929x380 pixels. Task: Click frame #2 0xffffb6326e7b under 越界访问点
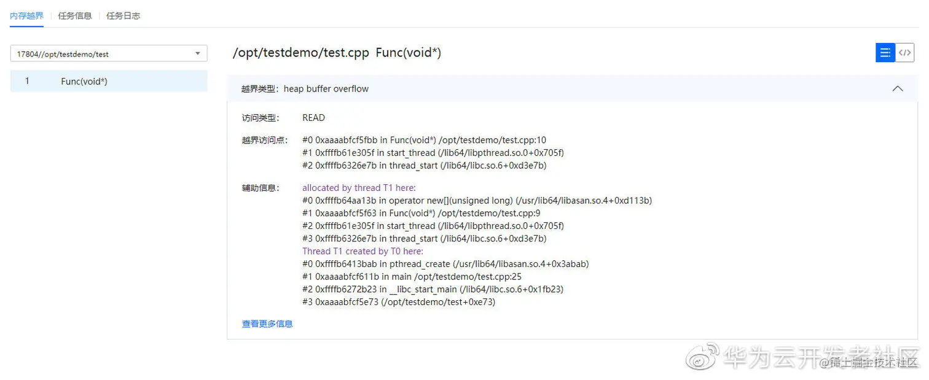click(x=425, y=166)
